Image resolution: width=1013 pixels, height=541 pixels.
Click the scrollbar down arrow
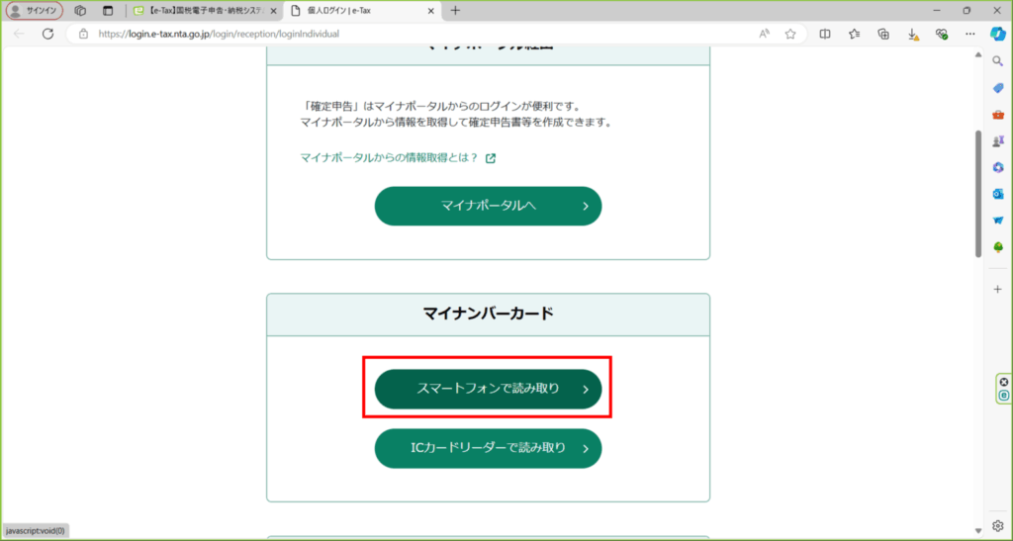coord(978,531)
